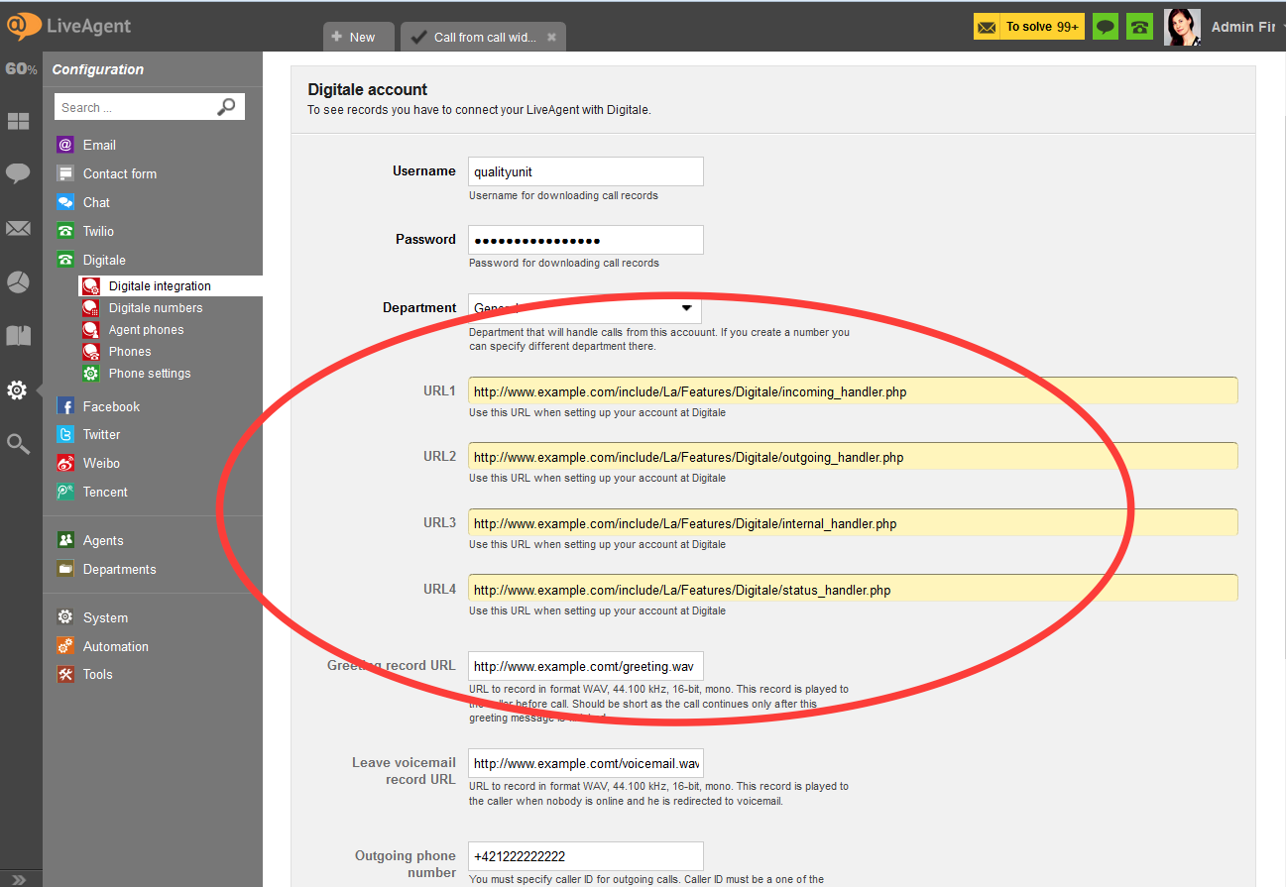Click the Weibo icon in sidebar
This screenshot has height=887, width=1286.
pos(65,463)
